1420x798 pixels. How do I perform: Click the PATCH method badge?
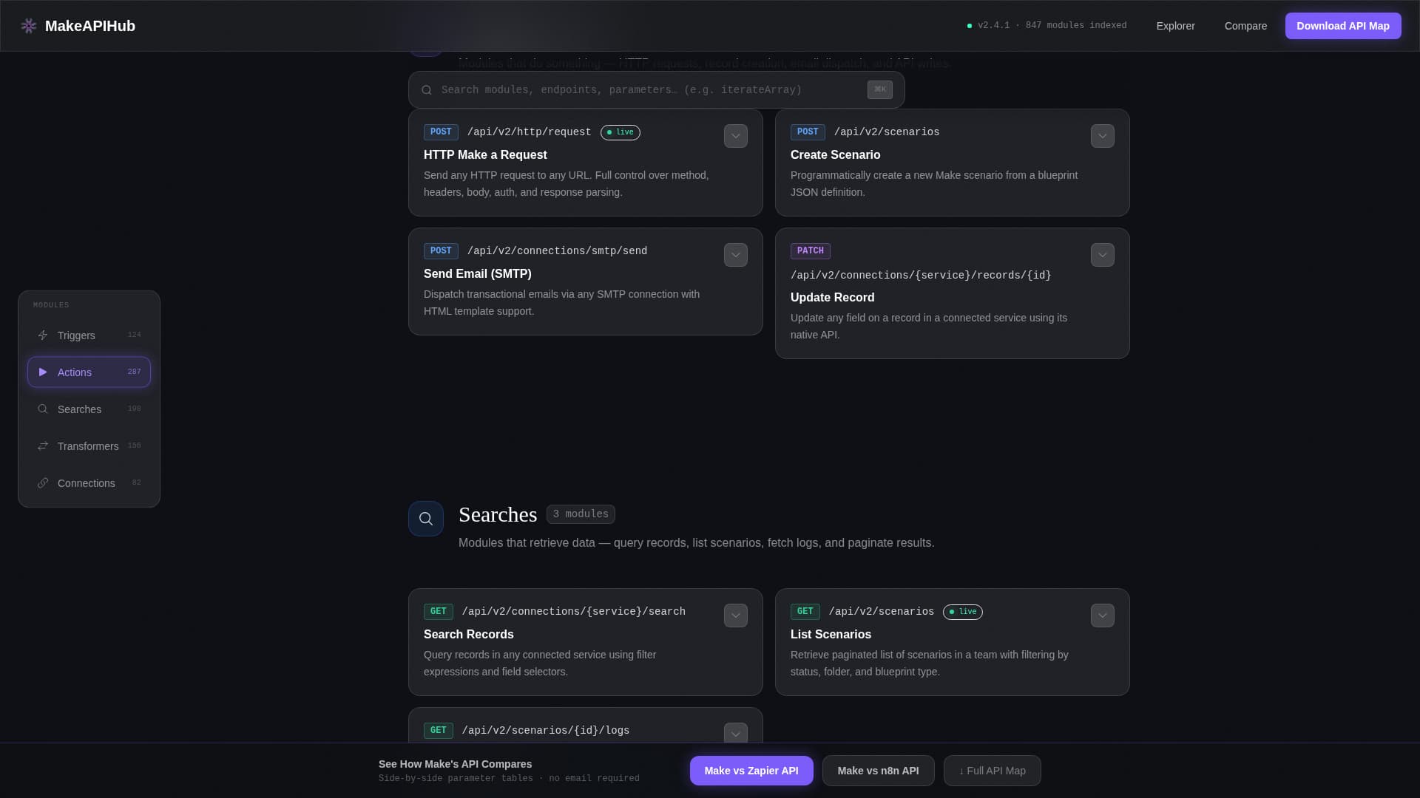point(810,251)
